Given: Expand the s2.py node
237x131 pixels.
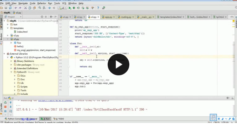Looking at the screenshot, I should pyautogui.click(x=8, y=36).
